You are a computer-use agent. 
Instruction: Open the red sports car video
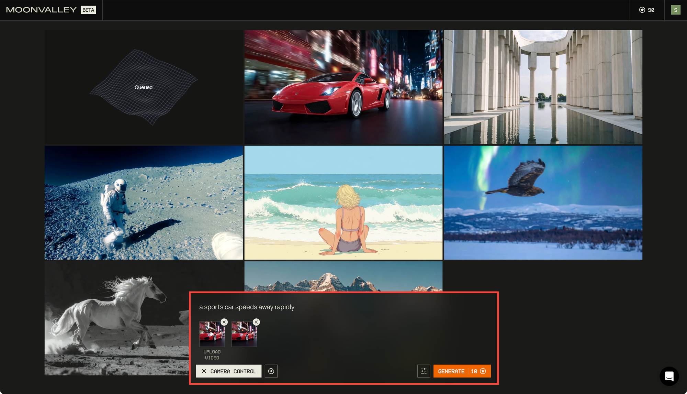[x=343, y=87]
